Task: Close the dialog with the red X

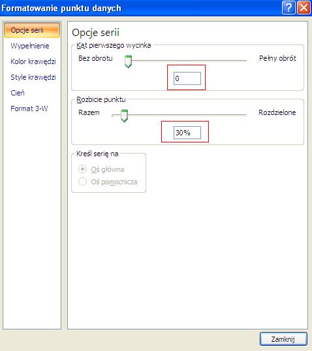Action: [304, 8]
